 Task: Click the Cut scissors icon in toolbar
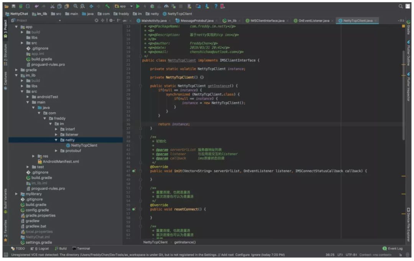pyautogui.click(x=53, y=6)
